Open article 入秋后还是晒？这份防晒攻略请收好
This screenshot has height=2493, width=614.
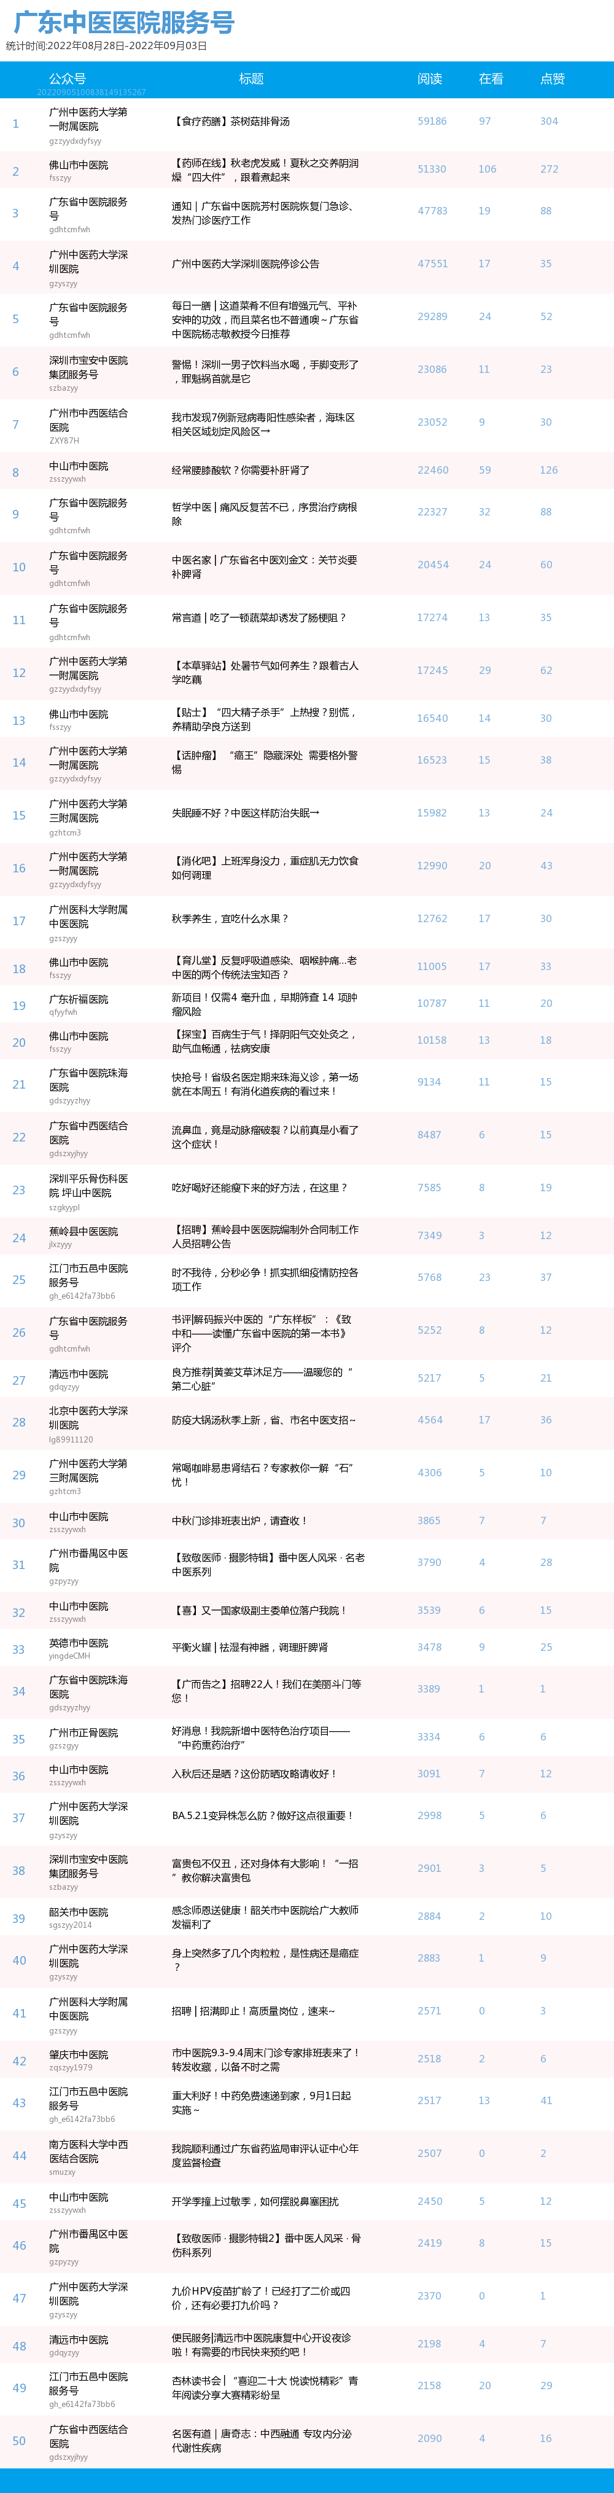coord(254,1774)
